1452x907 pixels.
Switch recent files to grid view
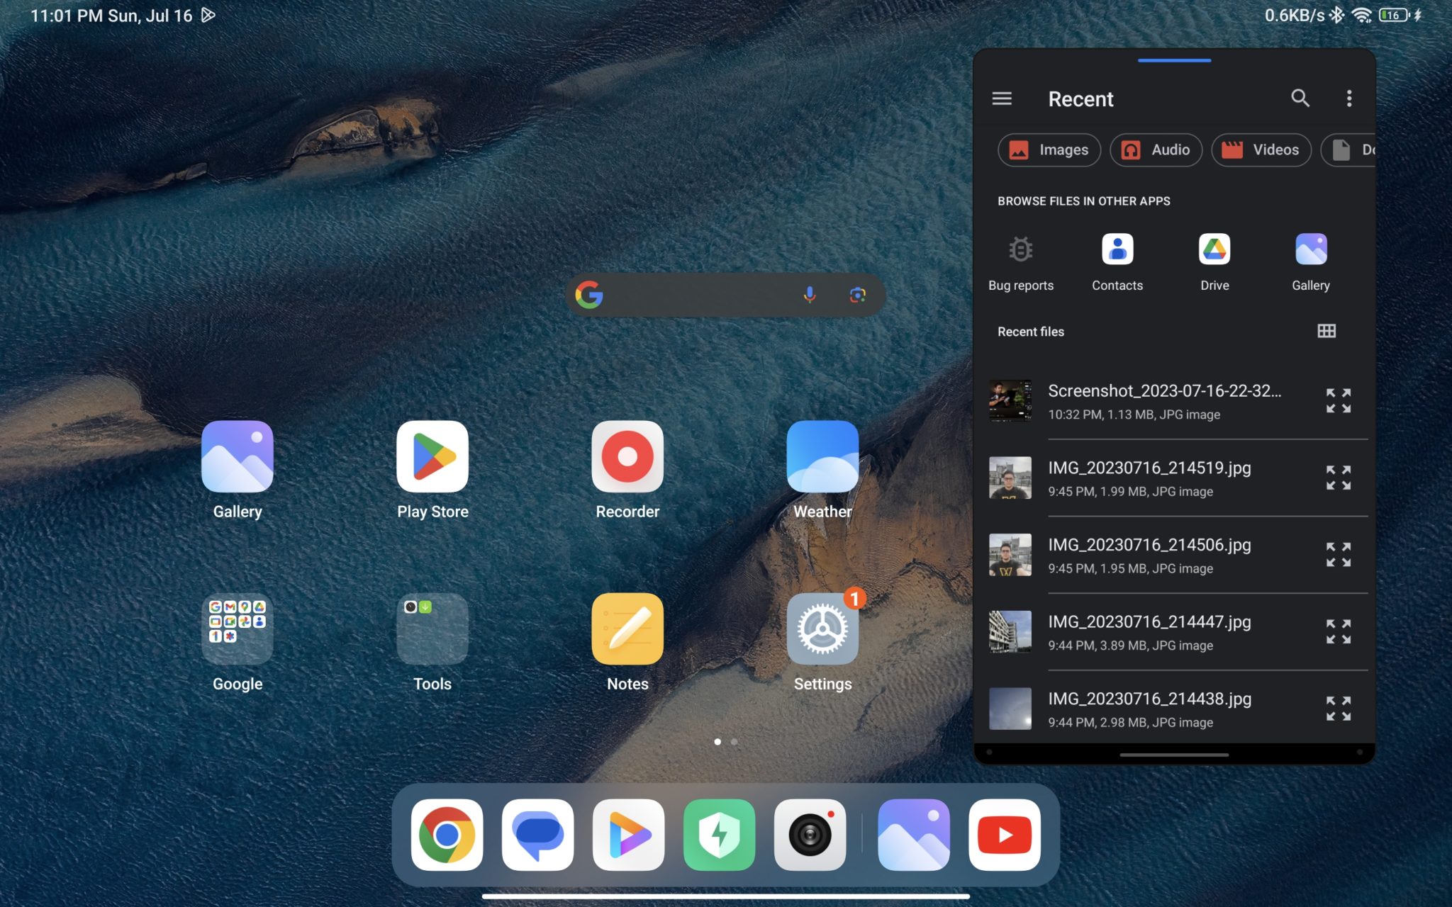[1326, 331]
